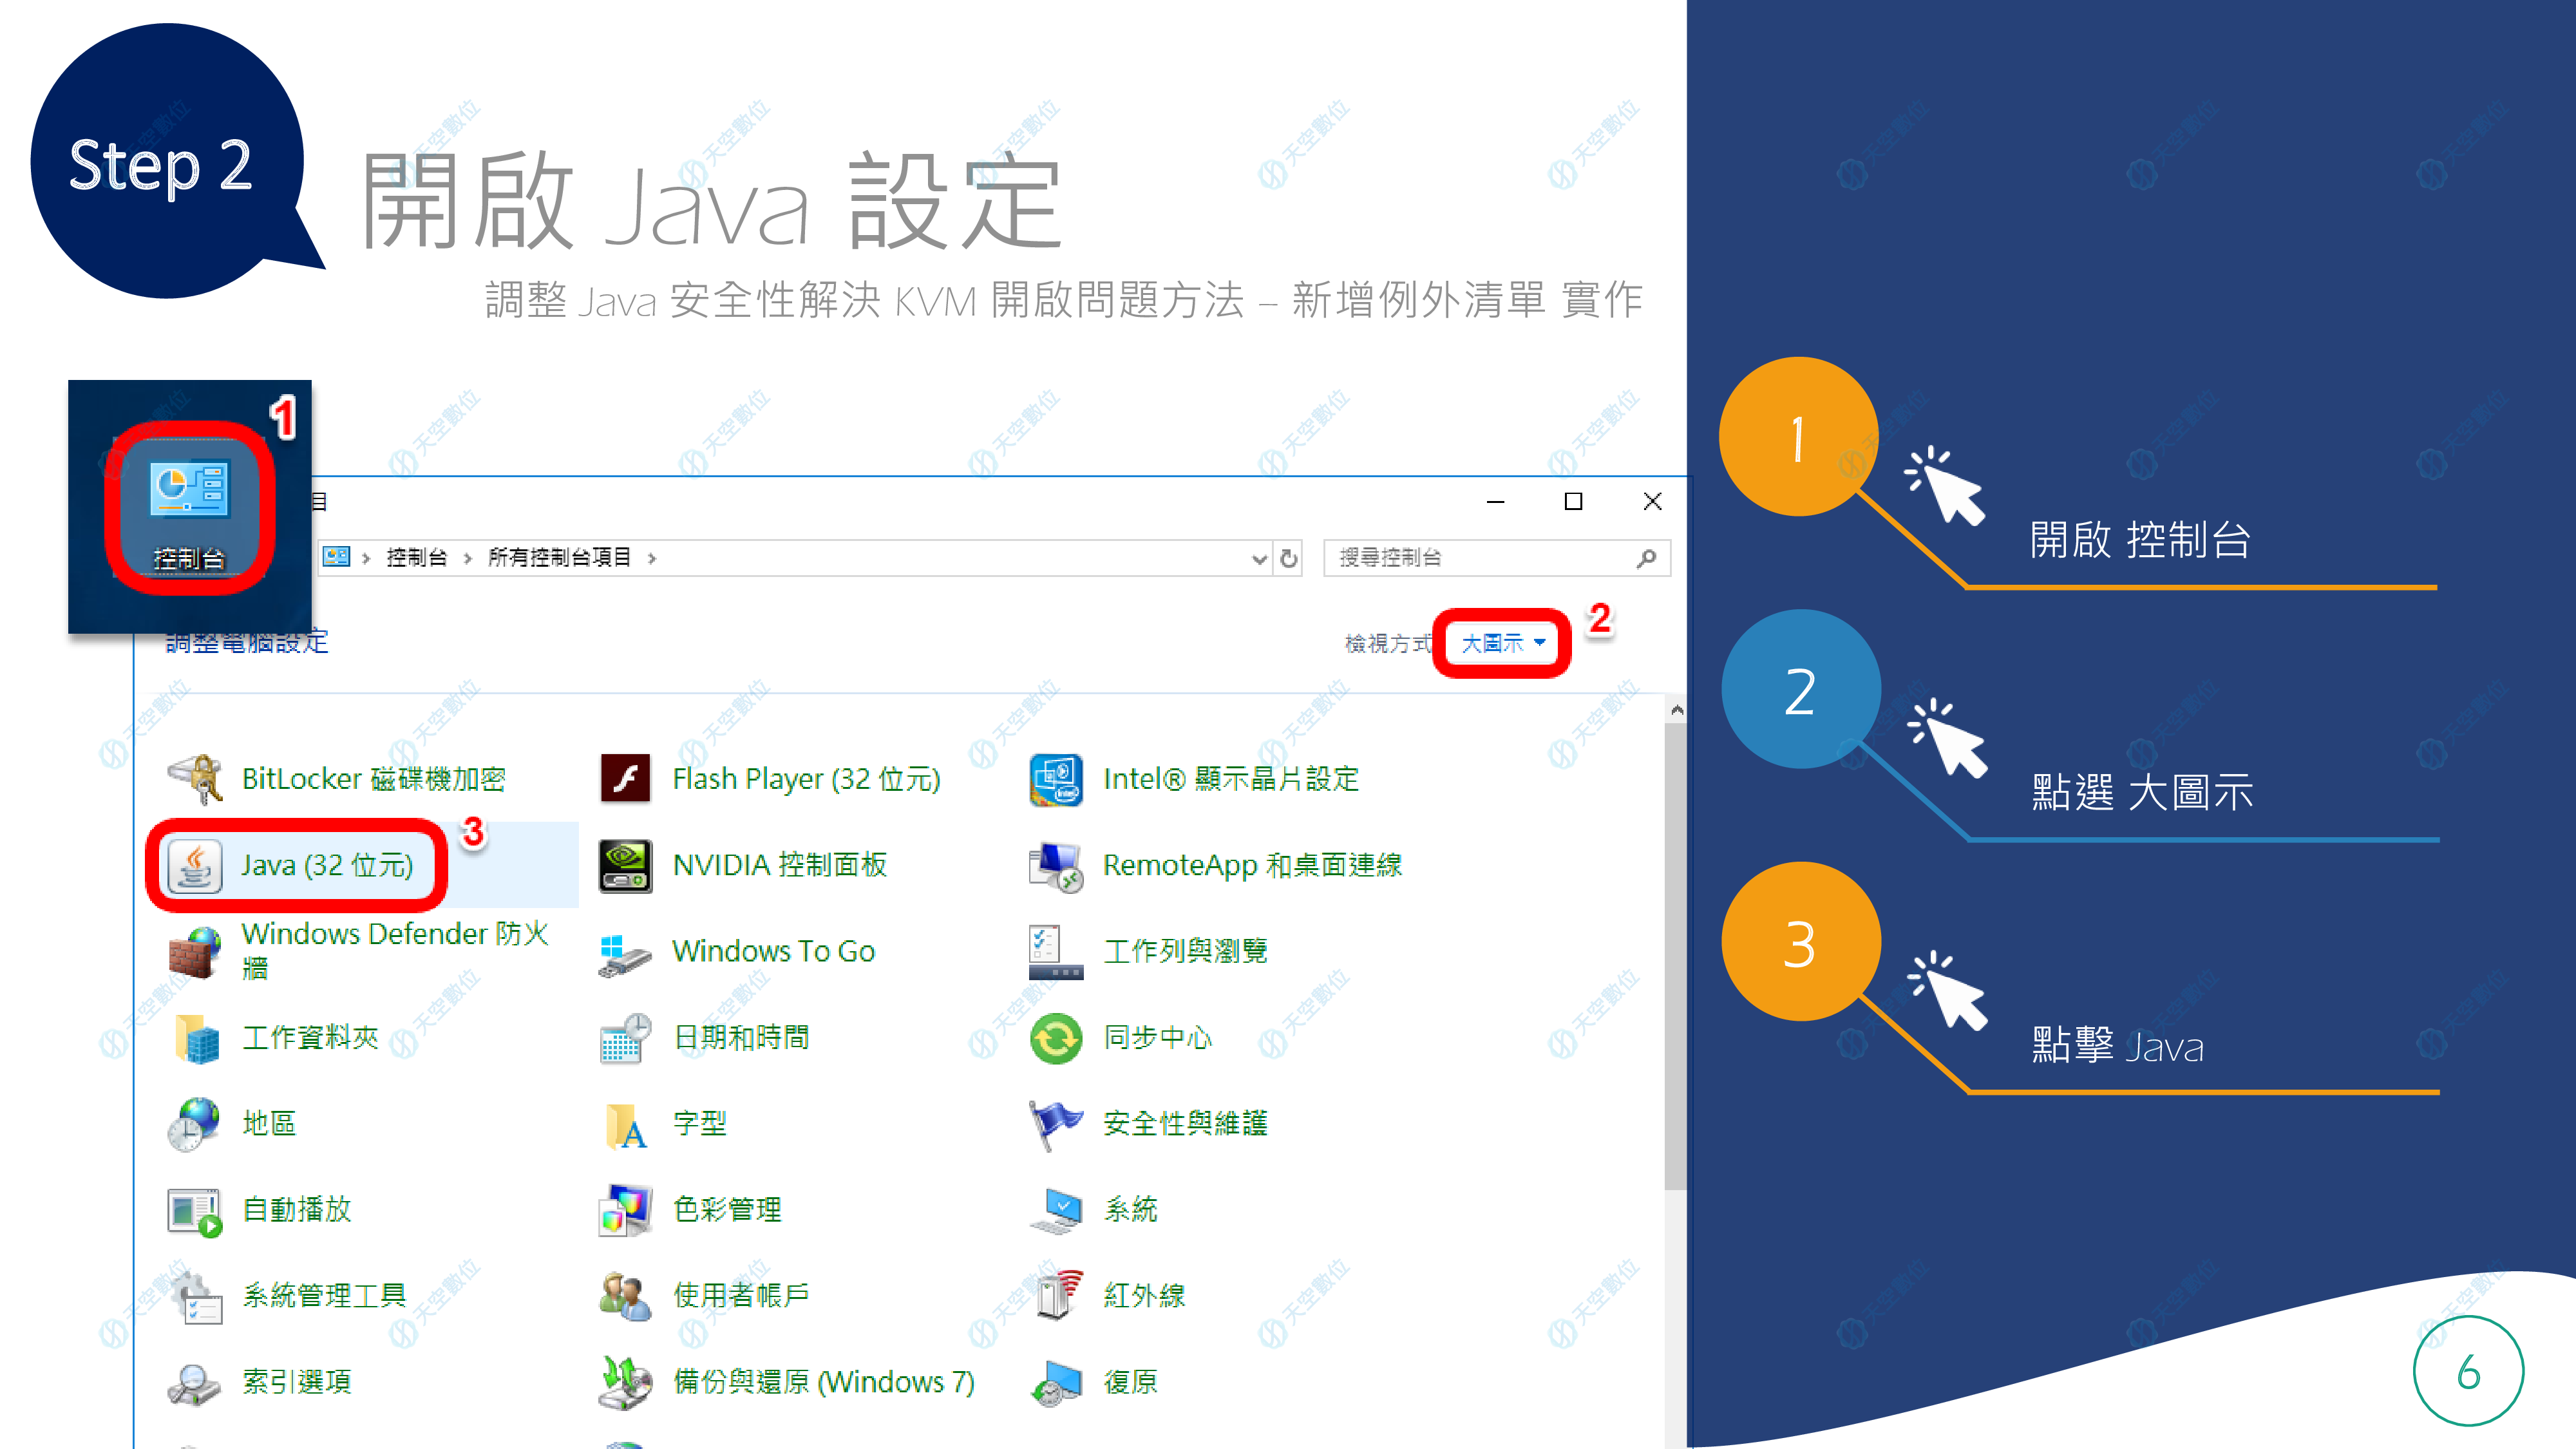Expand the address bar history dropdown
The width and height of the screenshot is (2576, 1449).
1260,558
